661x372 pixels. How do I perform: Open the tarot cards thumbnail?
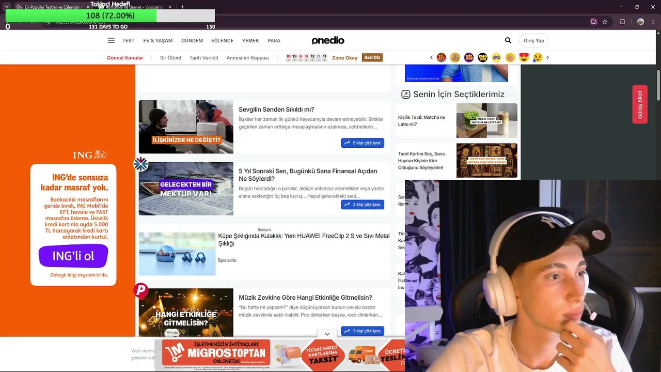tap(487, 161)
